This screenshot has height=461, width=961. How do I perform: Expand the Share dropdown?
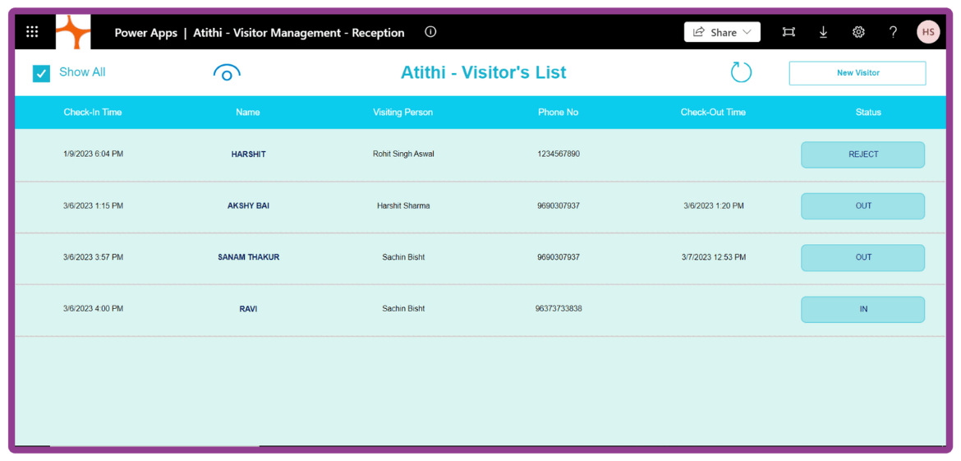(722, 32)
